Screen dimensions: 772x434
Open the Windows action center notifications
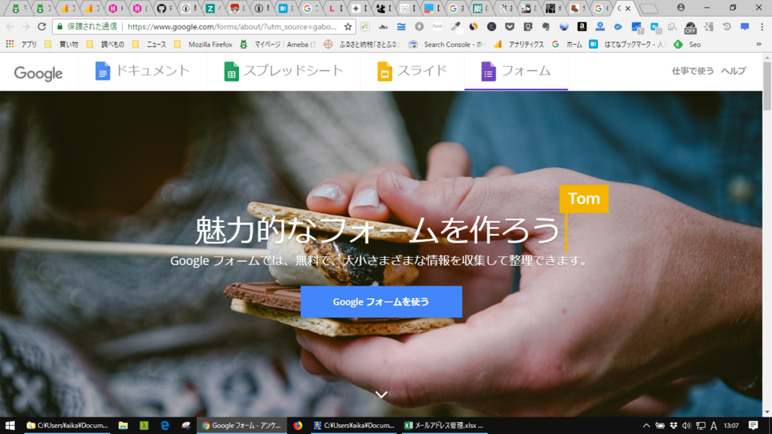point(753,426)
